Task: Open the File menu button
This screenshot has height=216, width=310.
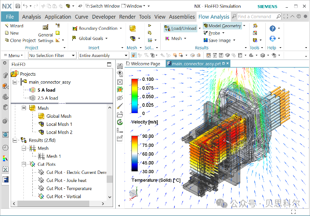Action: (10, 17)
